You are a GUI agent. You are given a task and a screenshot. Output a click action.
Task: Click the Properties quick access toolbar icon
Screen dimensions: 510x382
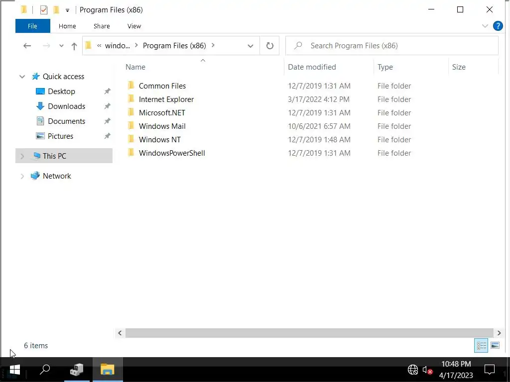tap(44, 10)
